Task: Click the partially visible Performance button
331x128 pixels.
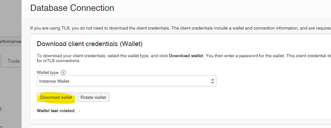Action: 10,41
